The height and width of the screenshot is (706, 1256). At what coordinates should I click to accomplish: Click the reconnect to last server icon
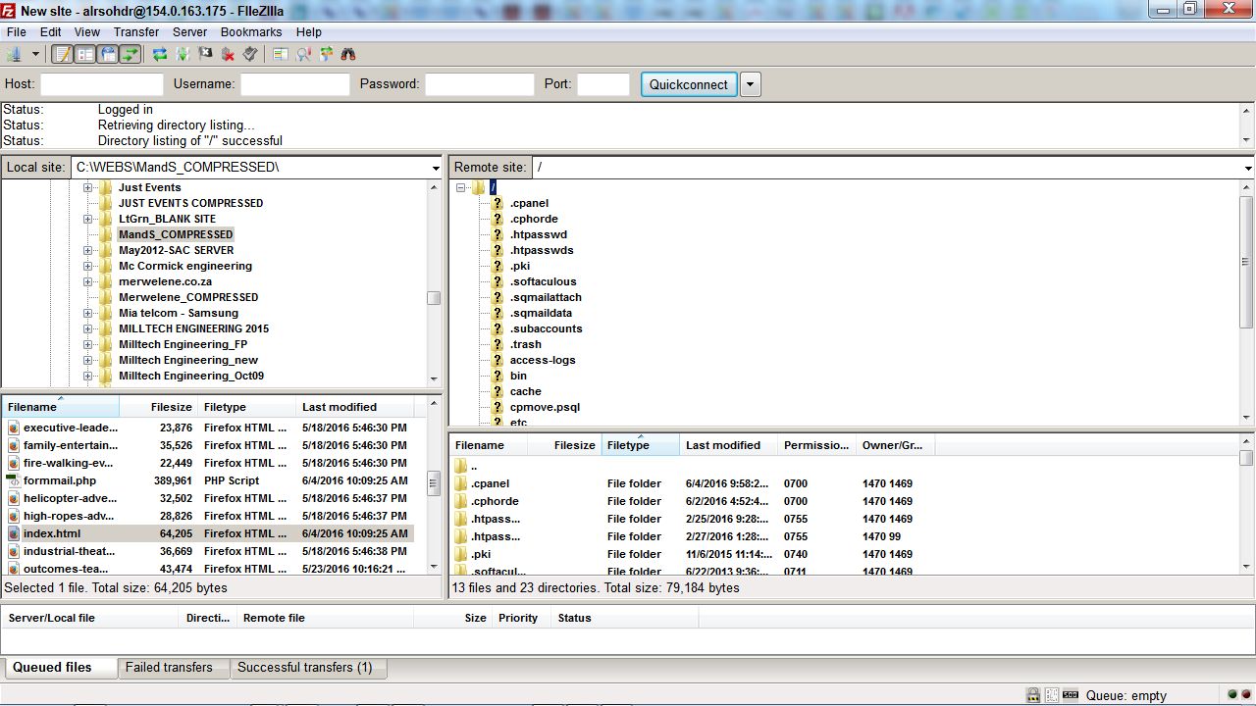pyautogui.click(x=250, y=55)
